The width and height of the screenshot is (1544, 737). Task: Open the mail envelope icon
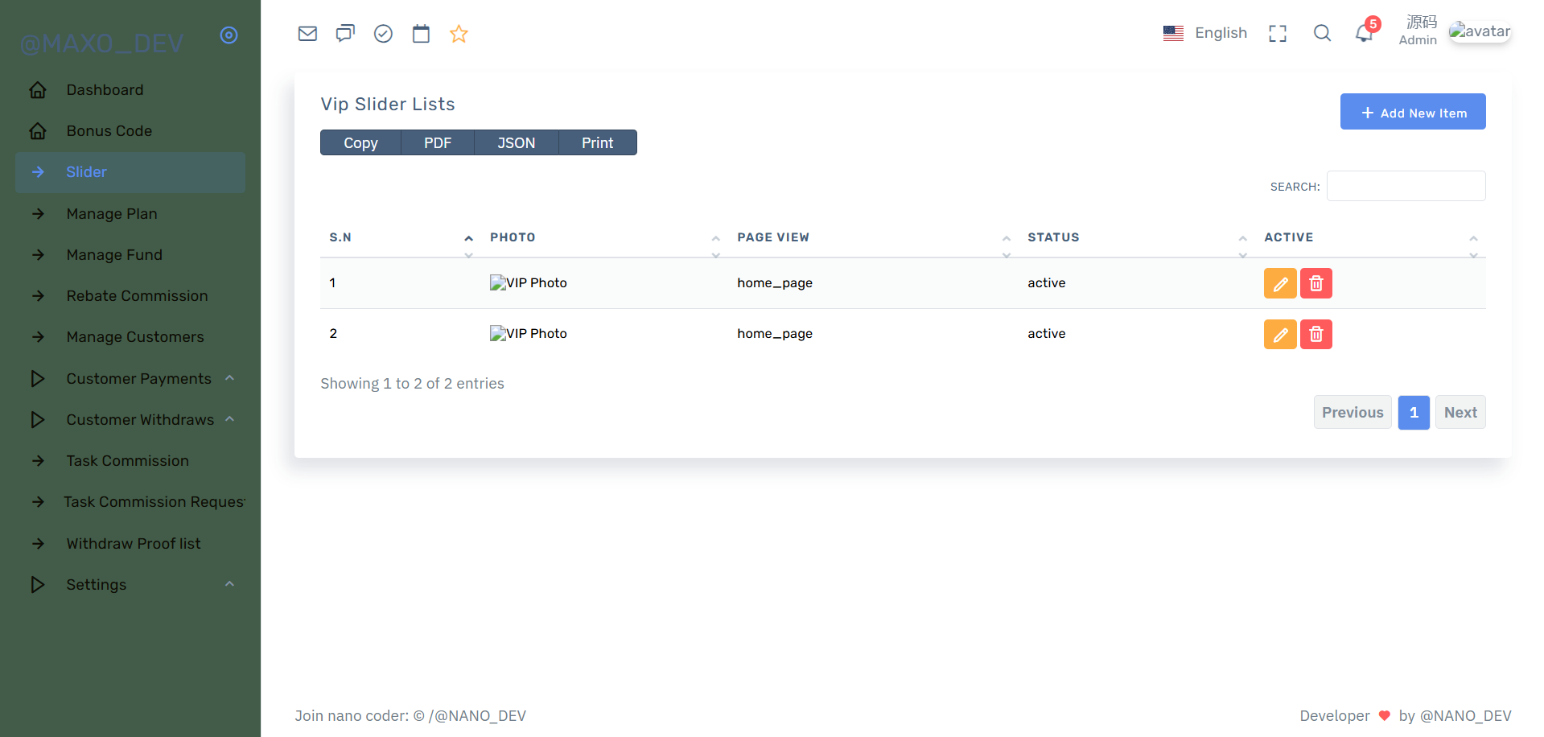[x=307, y=34]
